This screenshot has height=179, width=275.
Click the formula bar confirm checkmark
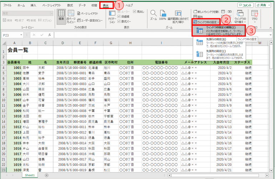[42, 35]
